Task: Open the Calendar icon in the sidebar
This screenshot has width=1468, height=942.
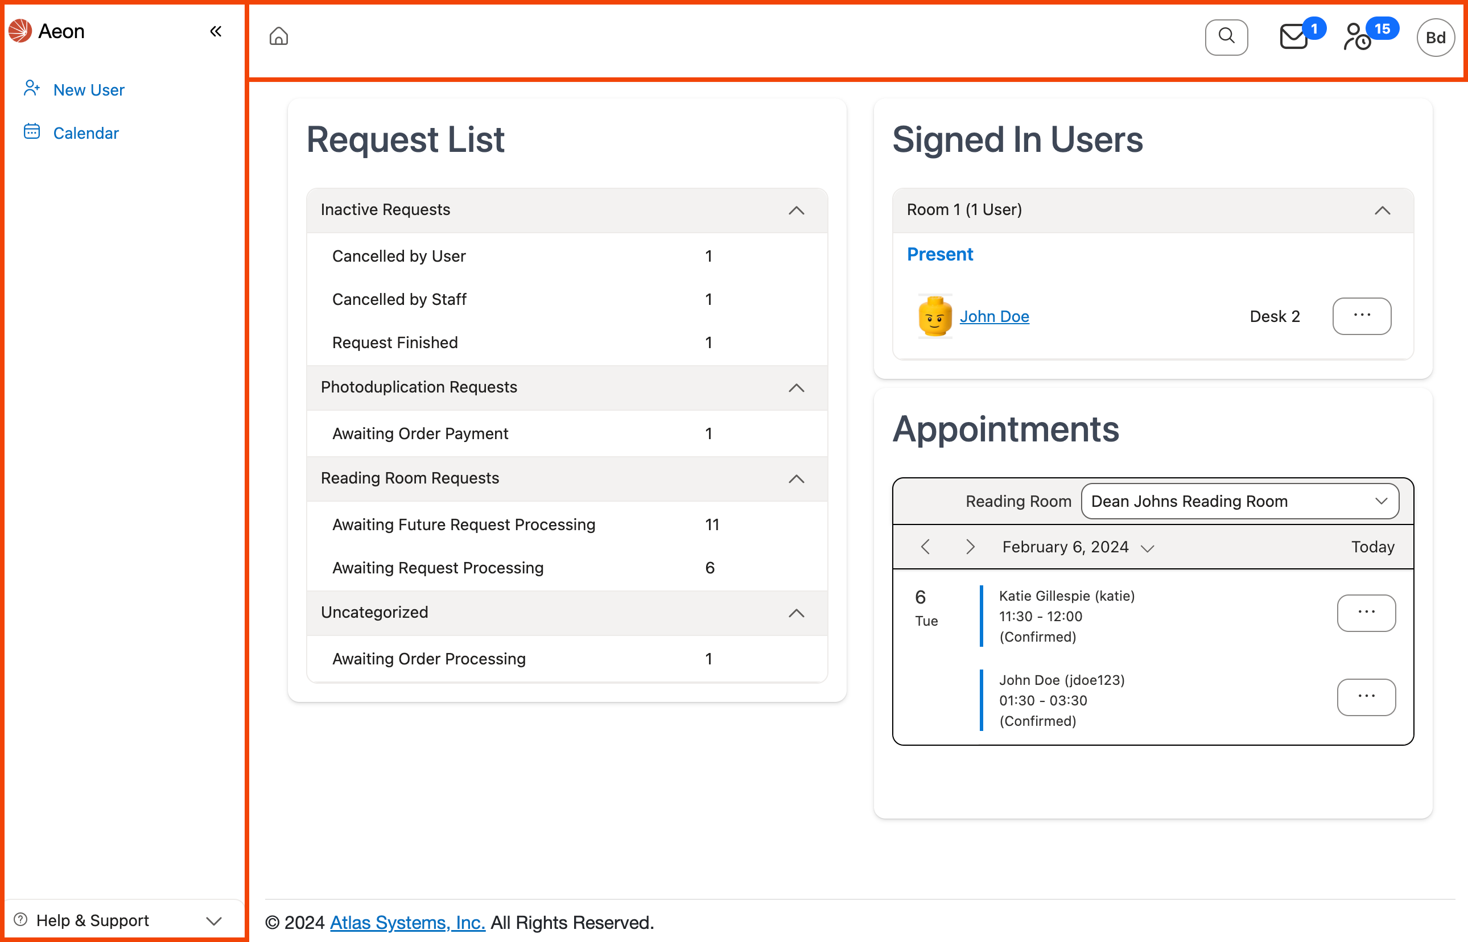Action: pyautogui.click(x=32, y=132)
